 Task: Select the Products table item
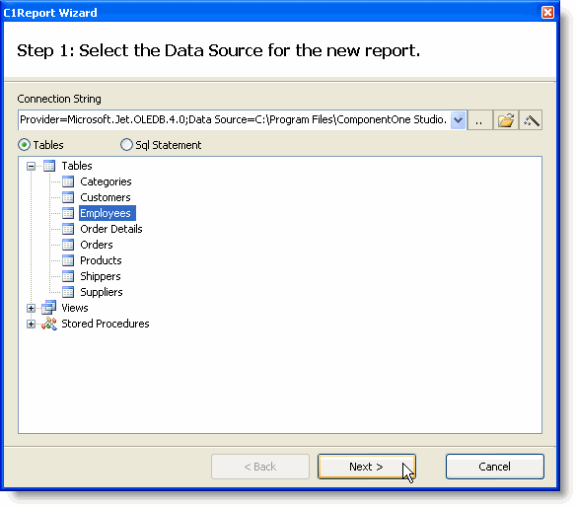point(101,260)
